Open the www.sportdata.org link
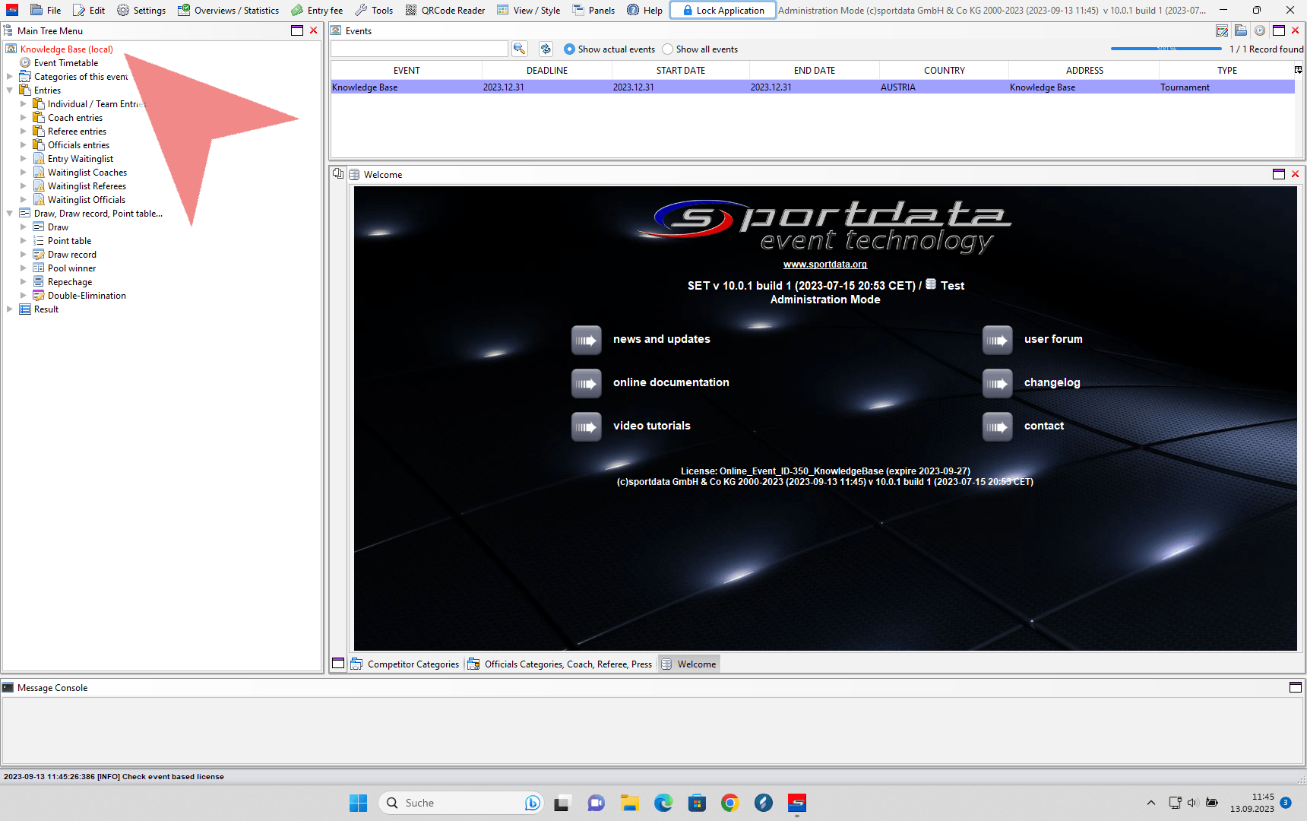 click(x=824, y=265)
